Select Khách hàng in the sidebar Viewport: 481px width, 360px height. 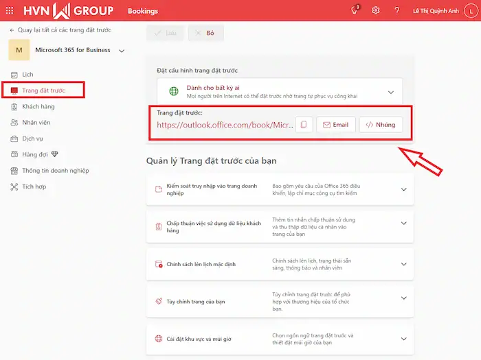38,106
